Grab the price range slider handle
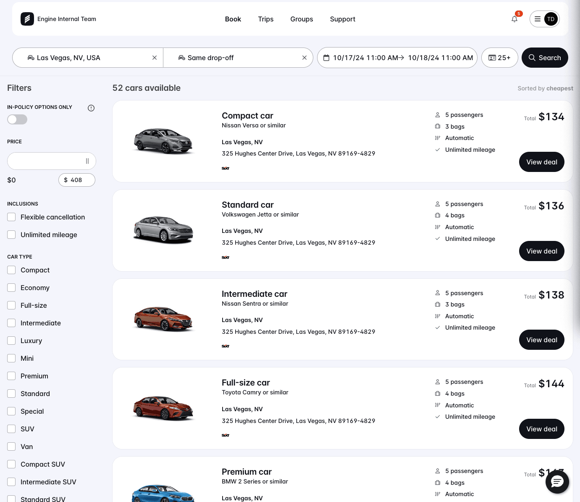580x502 pixels. [x=87, y=161]
